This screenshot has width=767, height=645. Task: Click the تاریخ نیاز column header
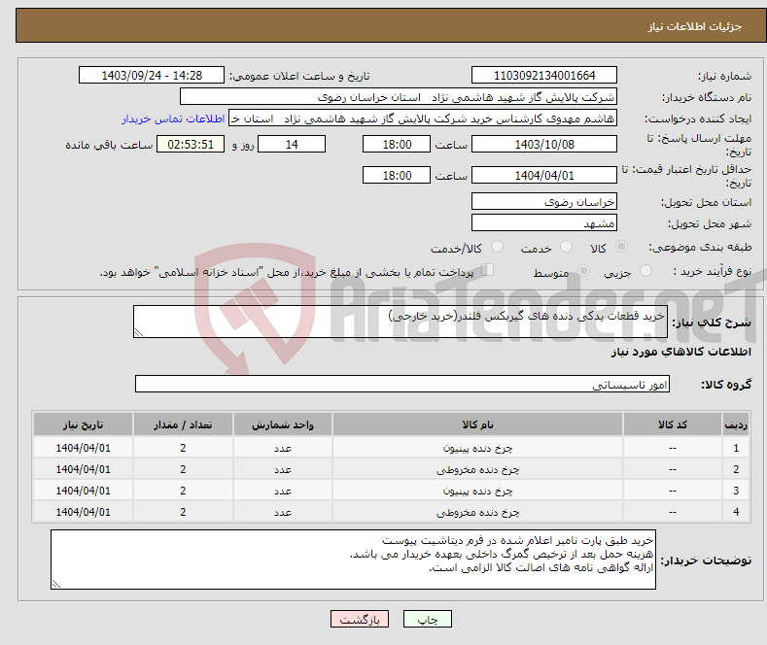(84, 424)
